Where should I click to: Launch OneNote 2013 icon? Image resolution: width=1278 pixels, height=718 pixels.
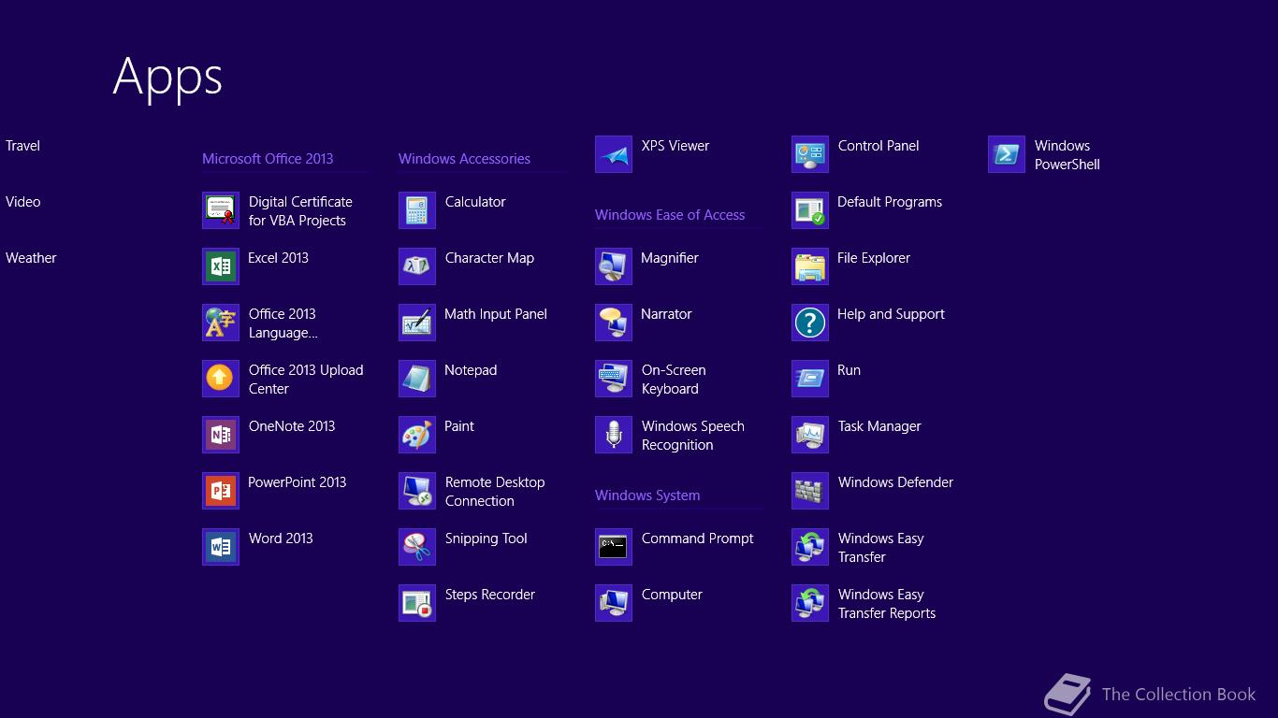coord(221,435)
